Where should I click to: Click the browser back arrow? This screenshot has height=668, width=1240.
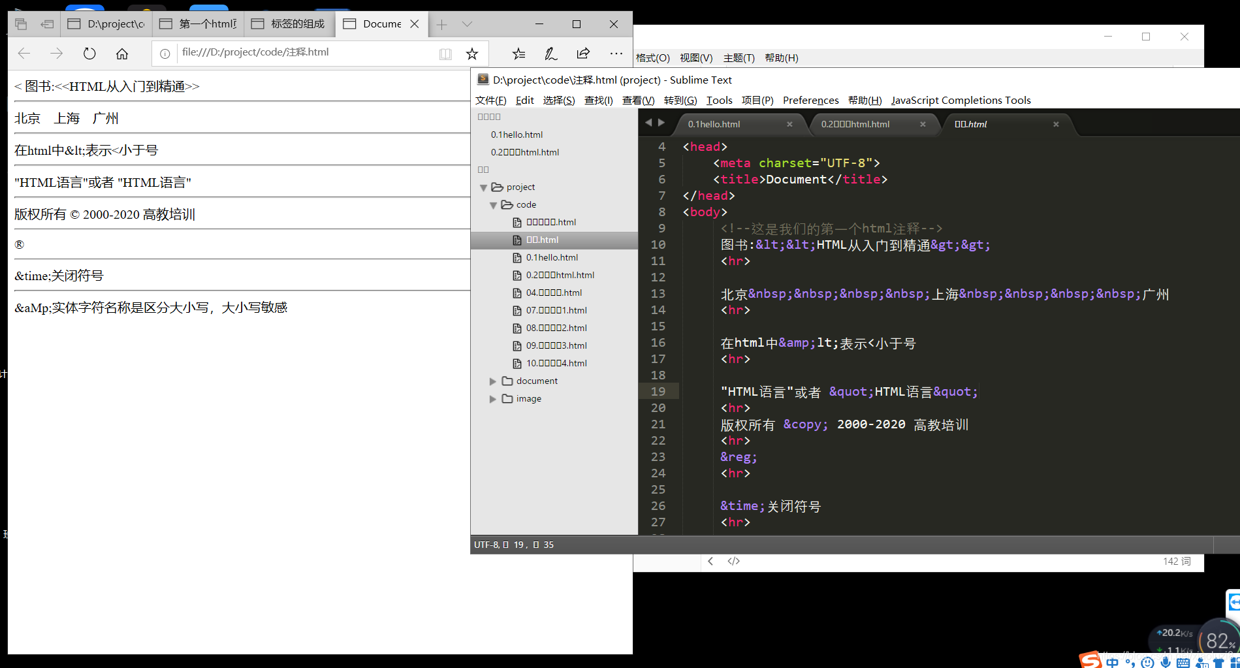pos(24,54)
